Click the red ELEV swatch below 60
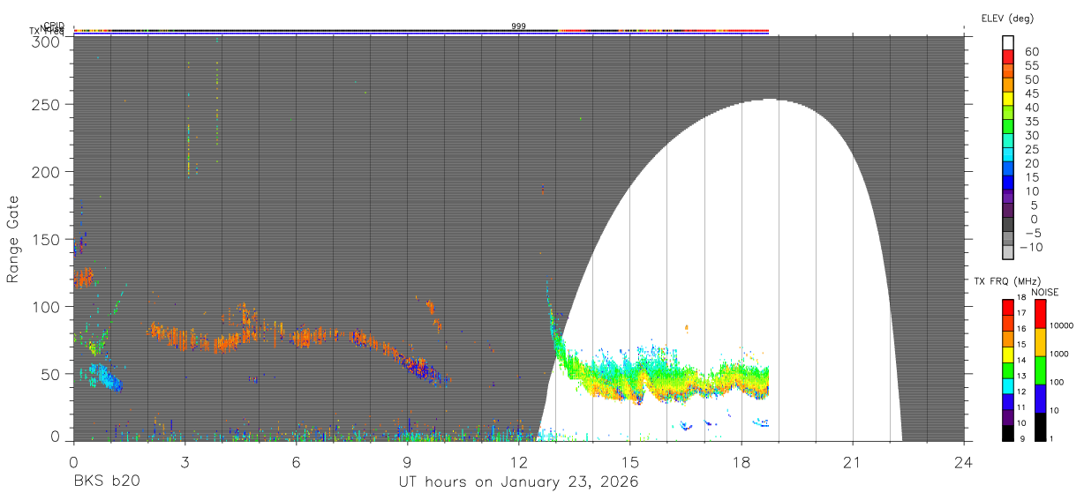The height and width of the screenshot is (500, 1084). pyautogui.click(x=1008, y=57)
